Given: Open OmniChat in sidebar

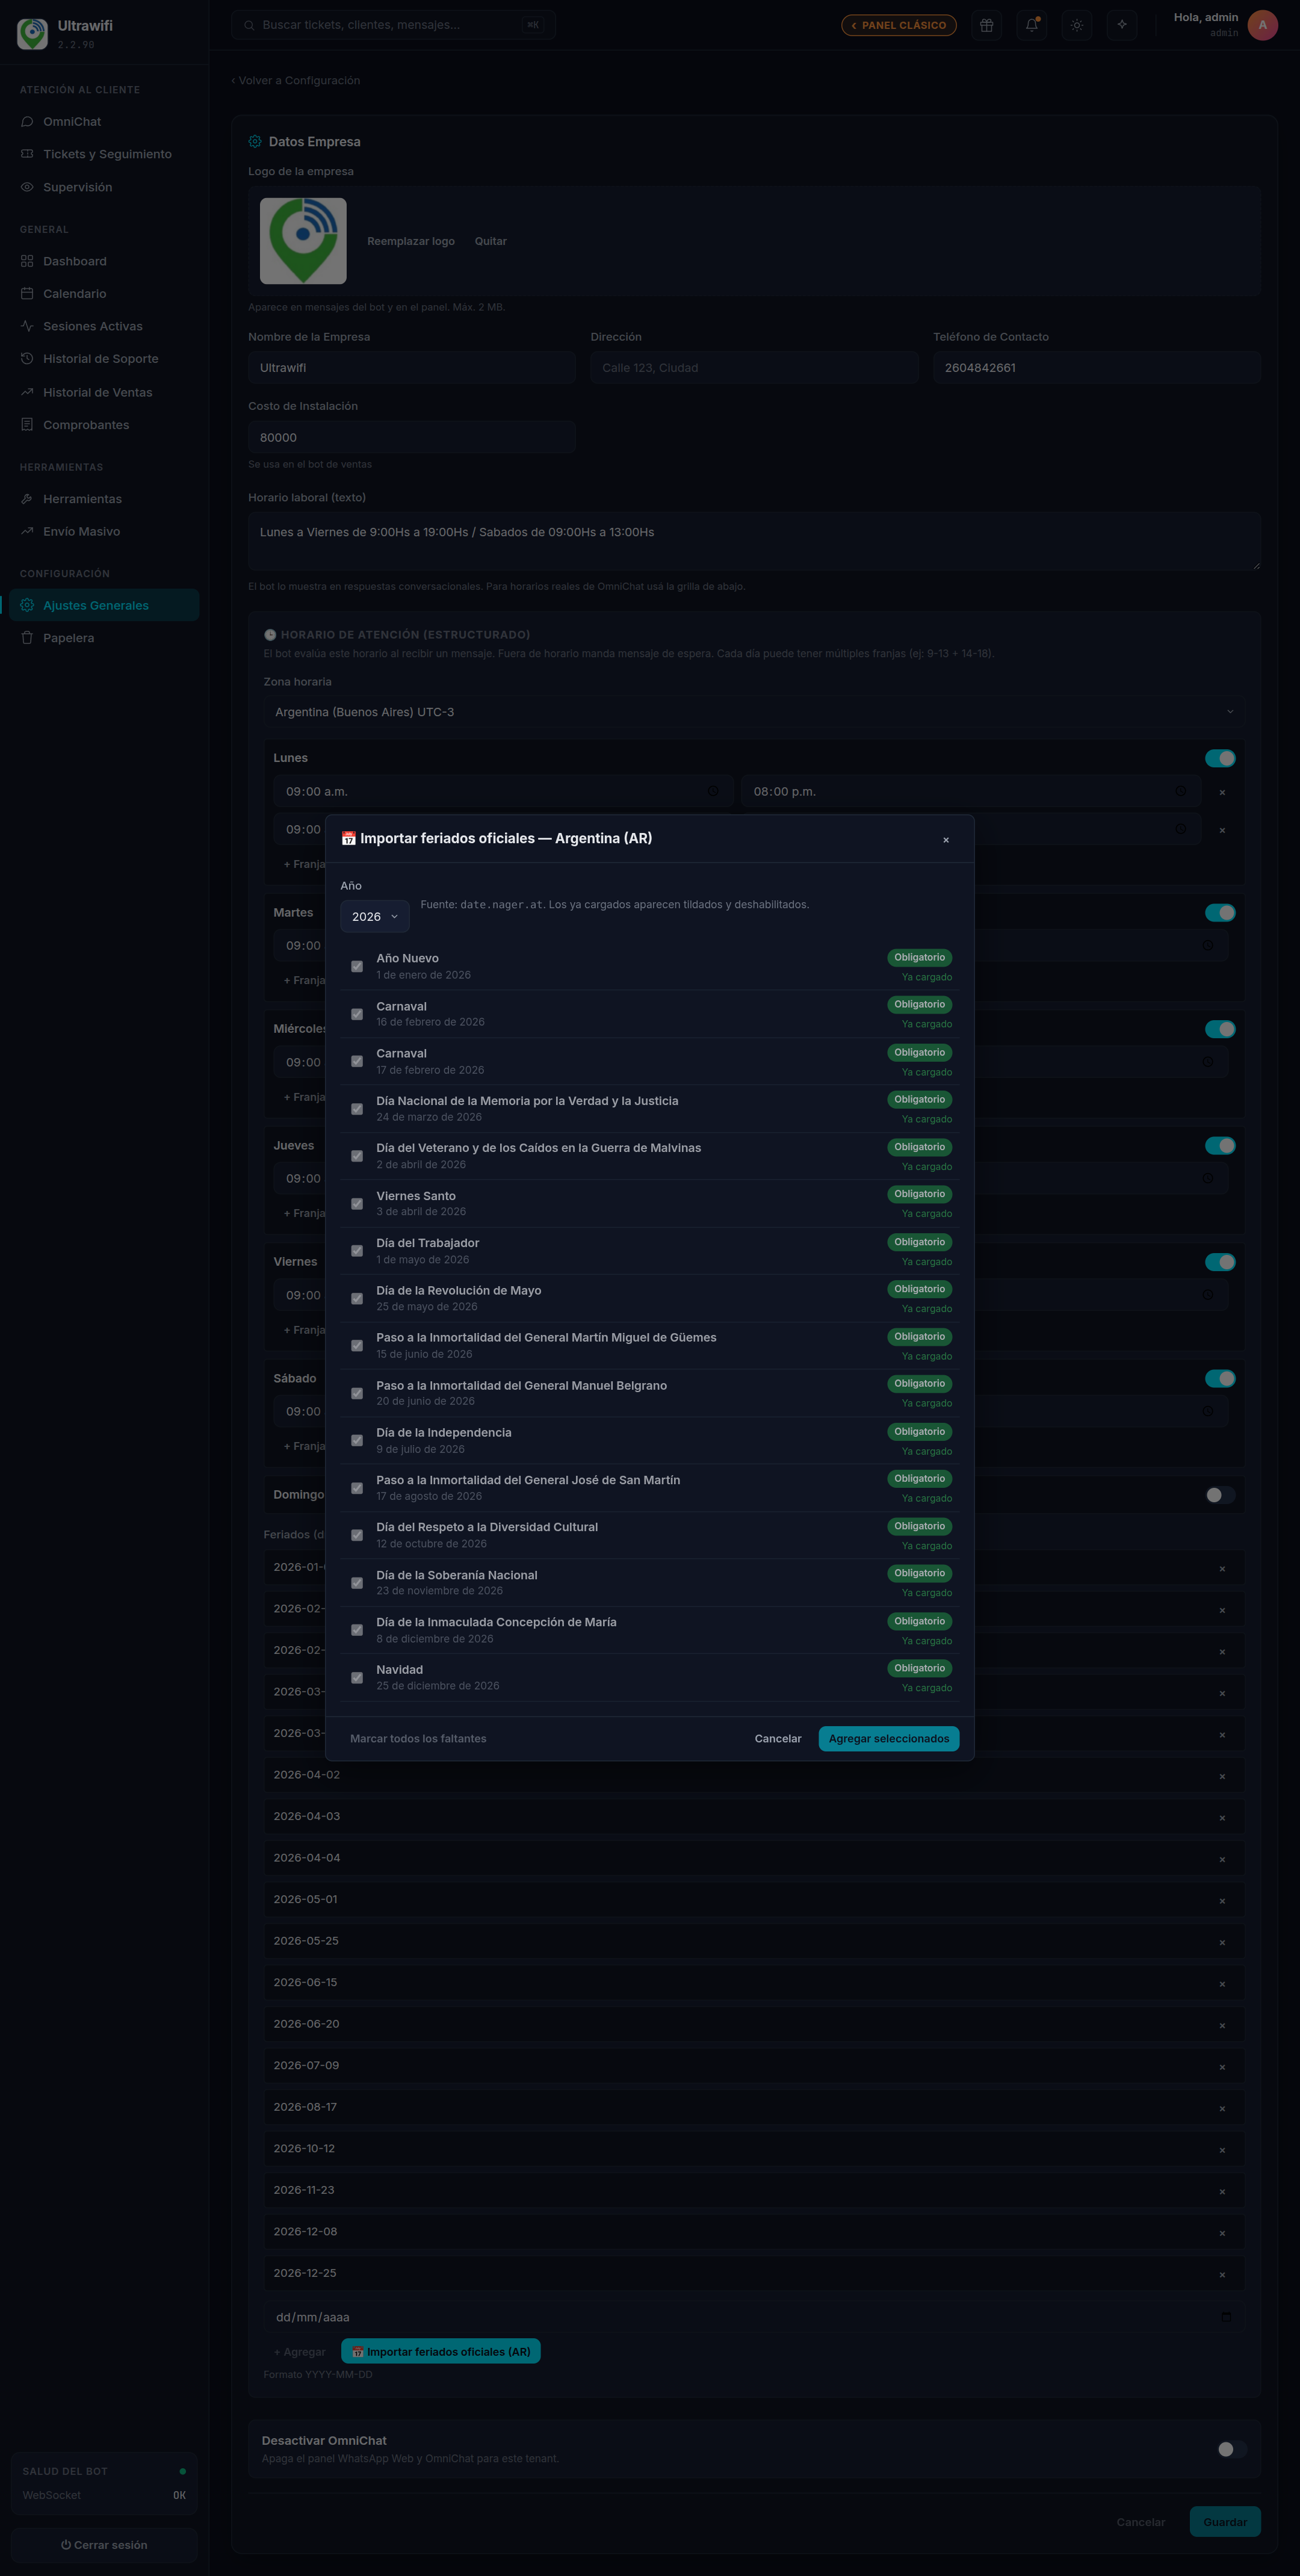Looking at the screenshot, I should click(x=104, y=122).
